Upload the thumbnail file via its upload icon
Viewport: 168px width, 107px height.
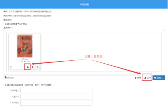[x=28, y=67]
